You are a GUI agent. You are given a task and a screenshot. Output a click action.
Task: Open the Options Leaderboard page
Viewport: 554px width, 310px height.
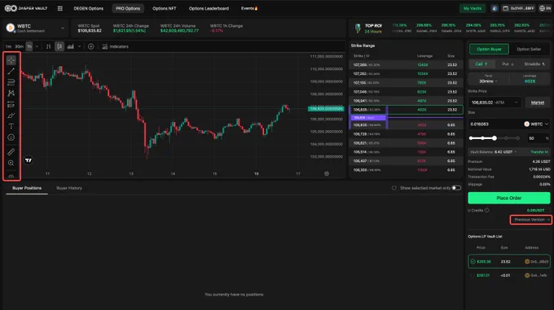209,8
